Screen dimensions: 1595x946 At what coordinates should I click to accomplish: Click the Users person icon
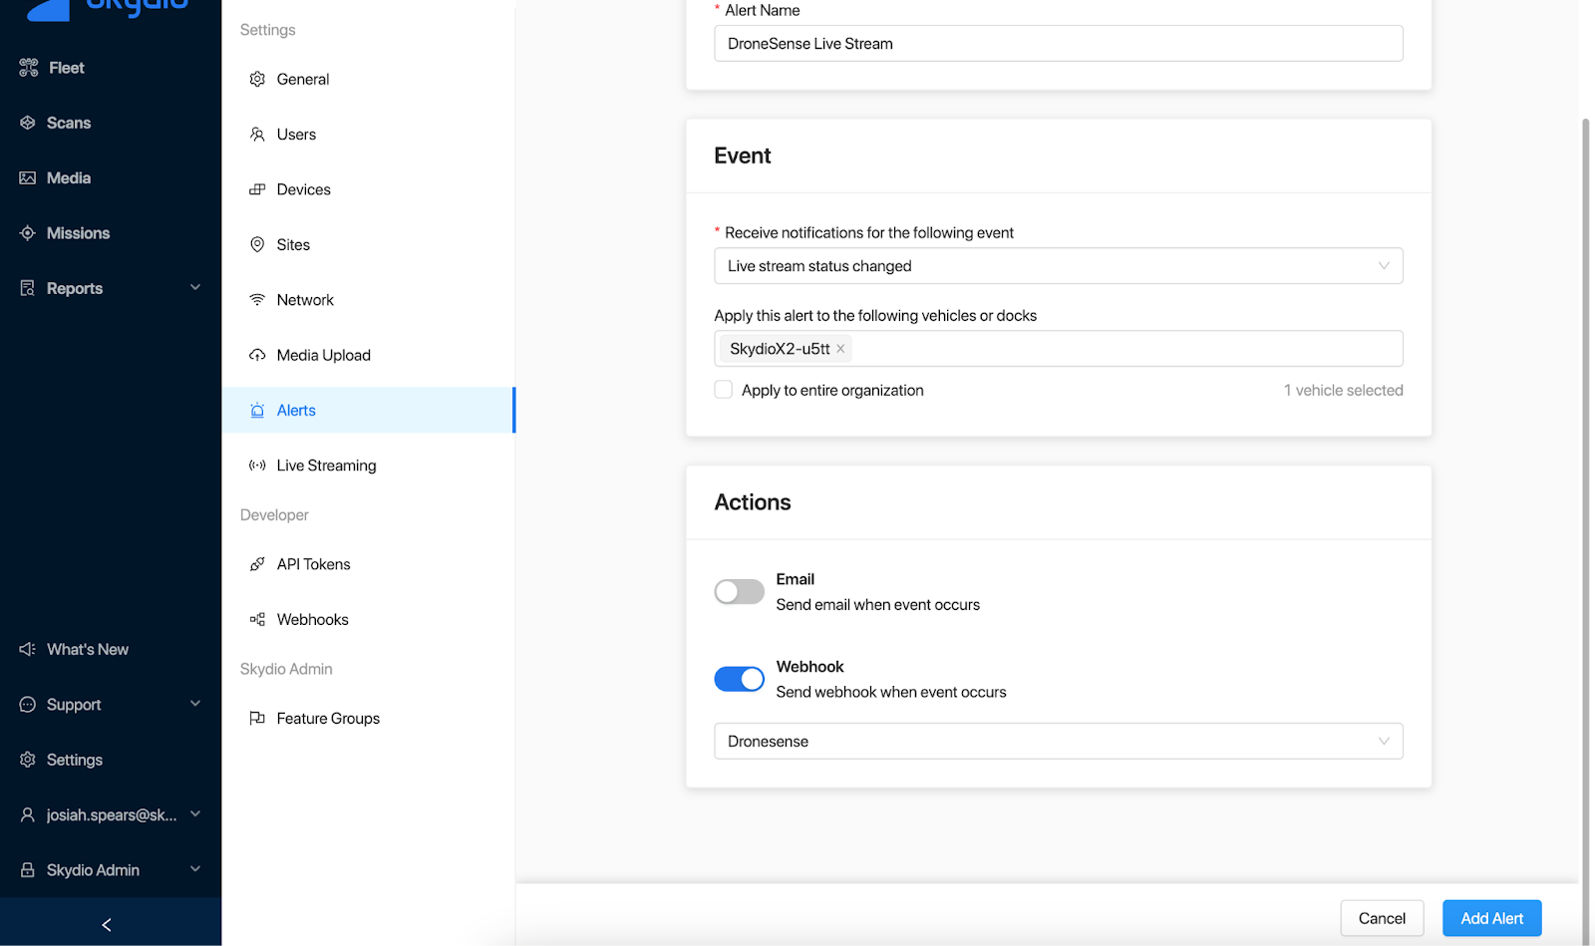point(257,135)
